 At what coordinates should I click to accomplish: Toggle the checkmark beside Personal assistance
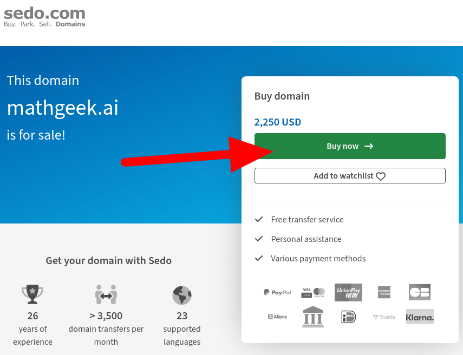point(258,239)
